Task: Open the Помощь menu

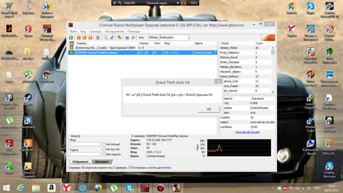Action: 134,31
